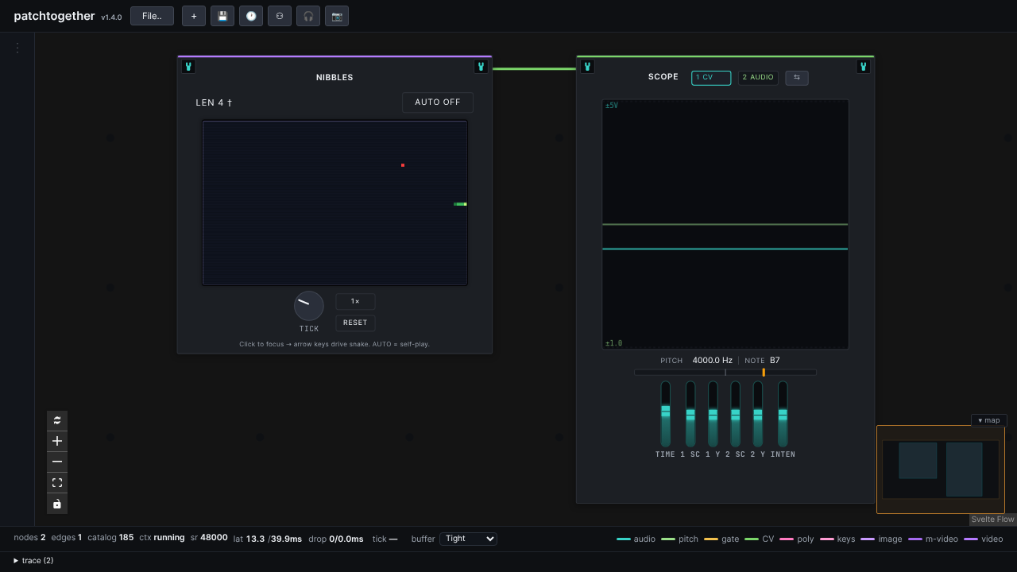Zoom in with the canvas plus control
Image resolution: width=1017 pixels, height=572 pixels.
point(57,441)
